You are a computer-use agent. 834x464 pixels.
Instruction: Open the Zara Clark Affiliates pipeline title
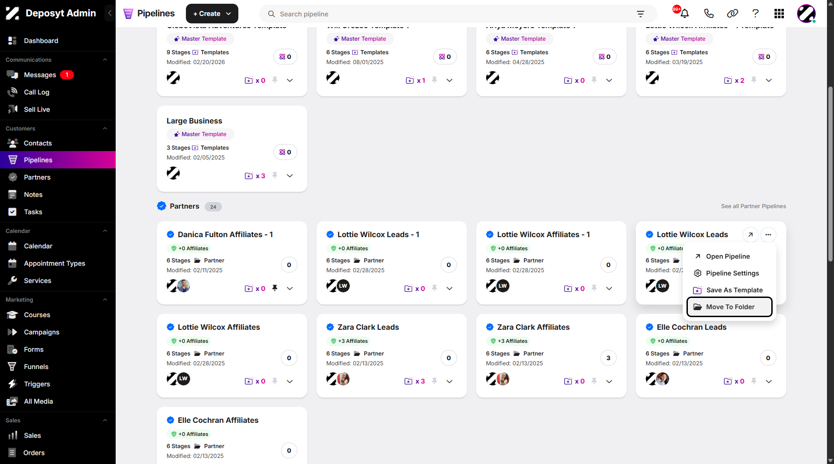click(533, 327)
